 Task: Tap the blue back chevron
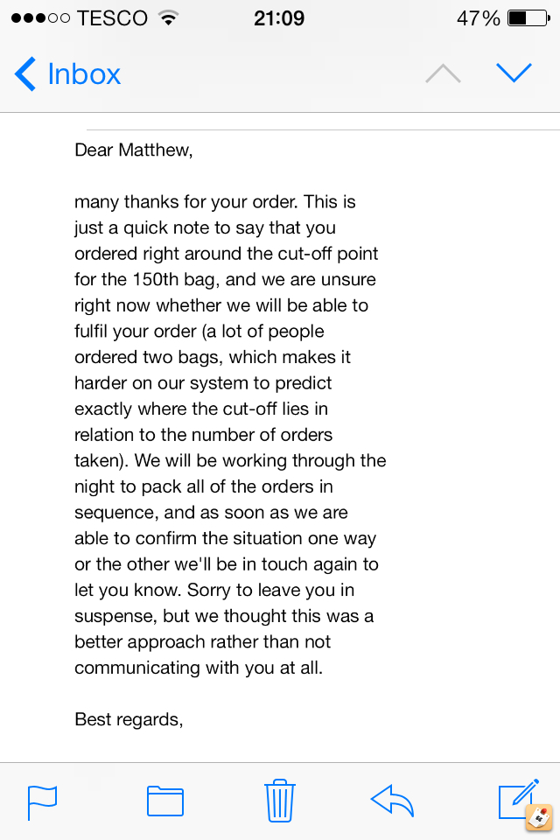[25, 73]
